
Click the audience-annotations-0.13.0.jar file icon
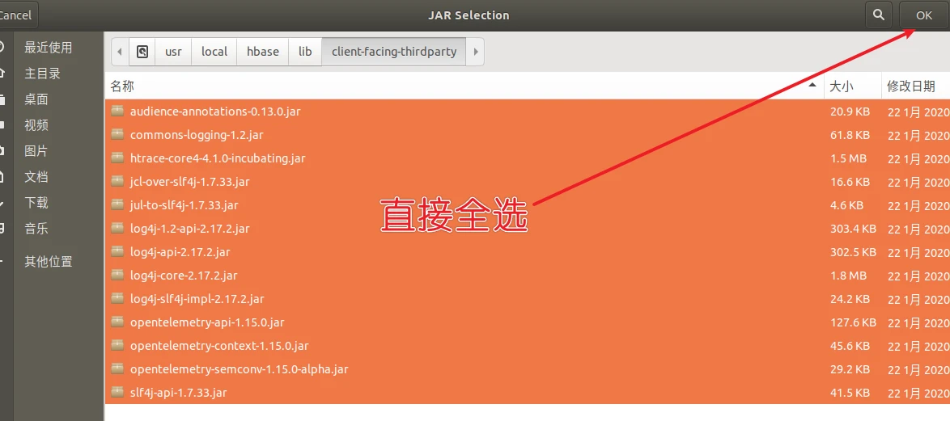pos(117,112)
